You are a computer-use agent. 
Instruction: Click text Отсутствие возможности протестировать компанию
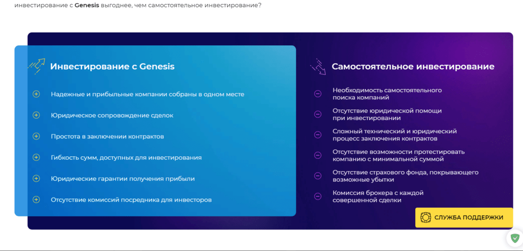398,155
